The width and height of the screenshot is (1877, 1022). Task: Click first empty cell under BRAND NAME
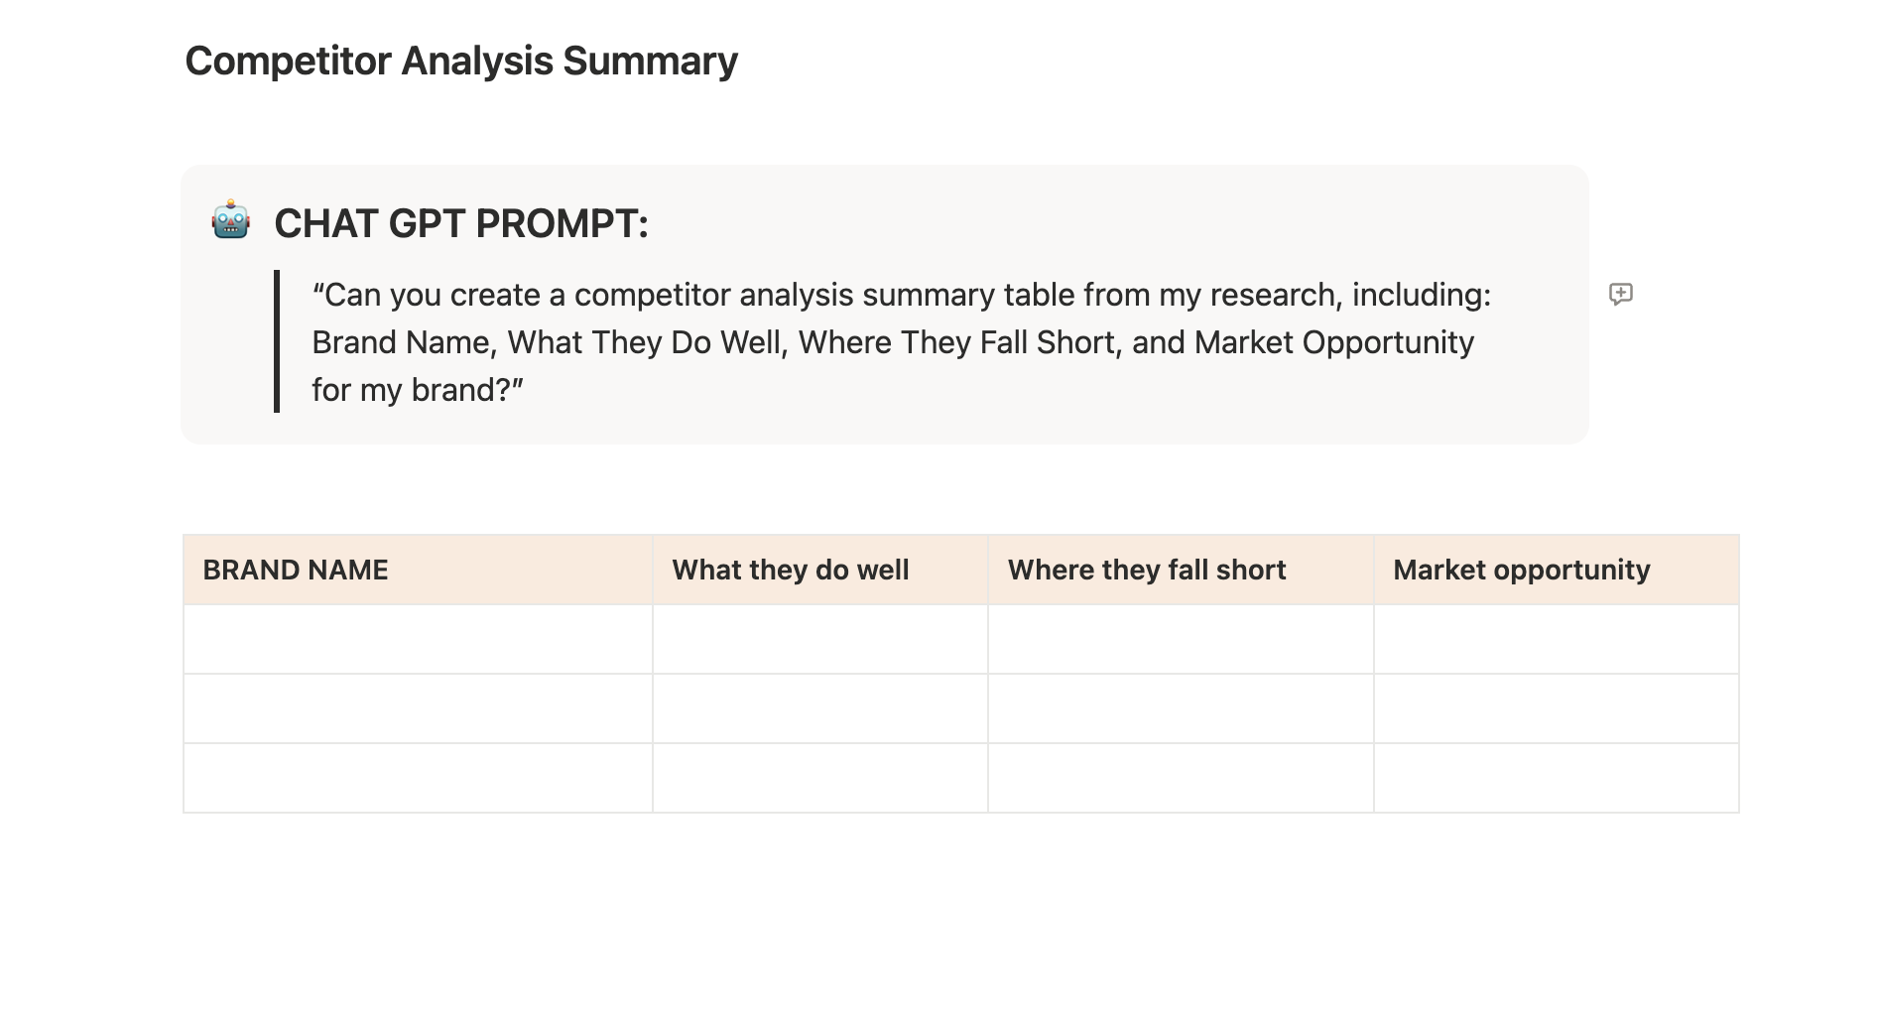418,639
